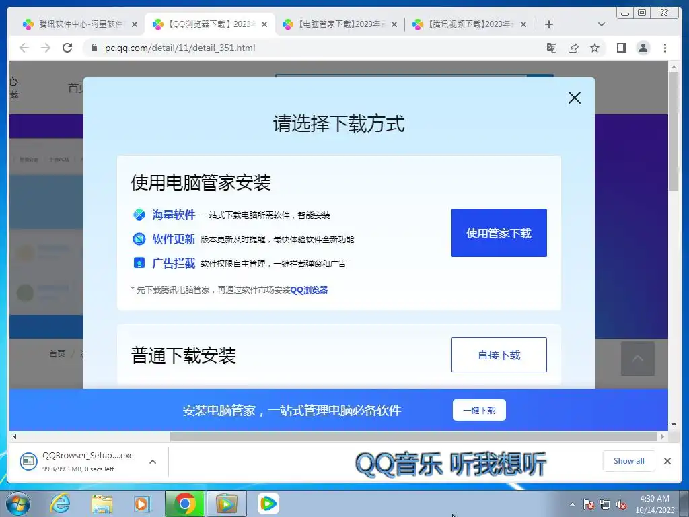Open Windows Media Player from the taskbar

143,504
